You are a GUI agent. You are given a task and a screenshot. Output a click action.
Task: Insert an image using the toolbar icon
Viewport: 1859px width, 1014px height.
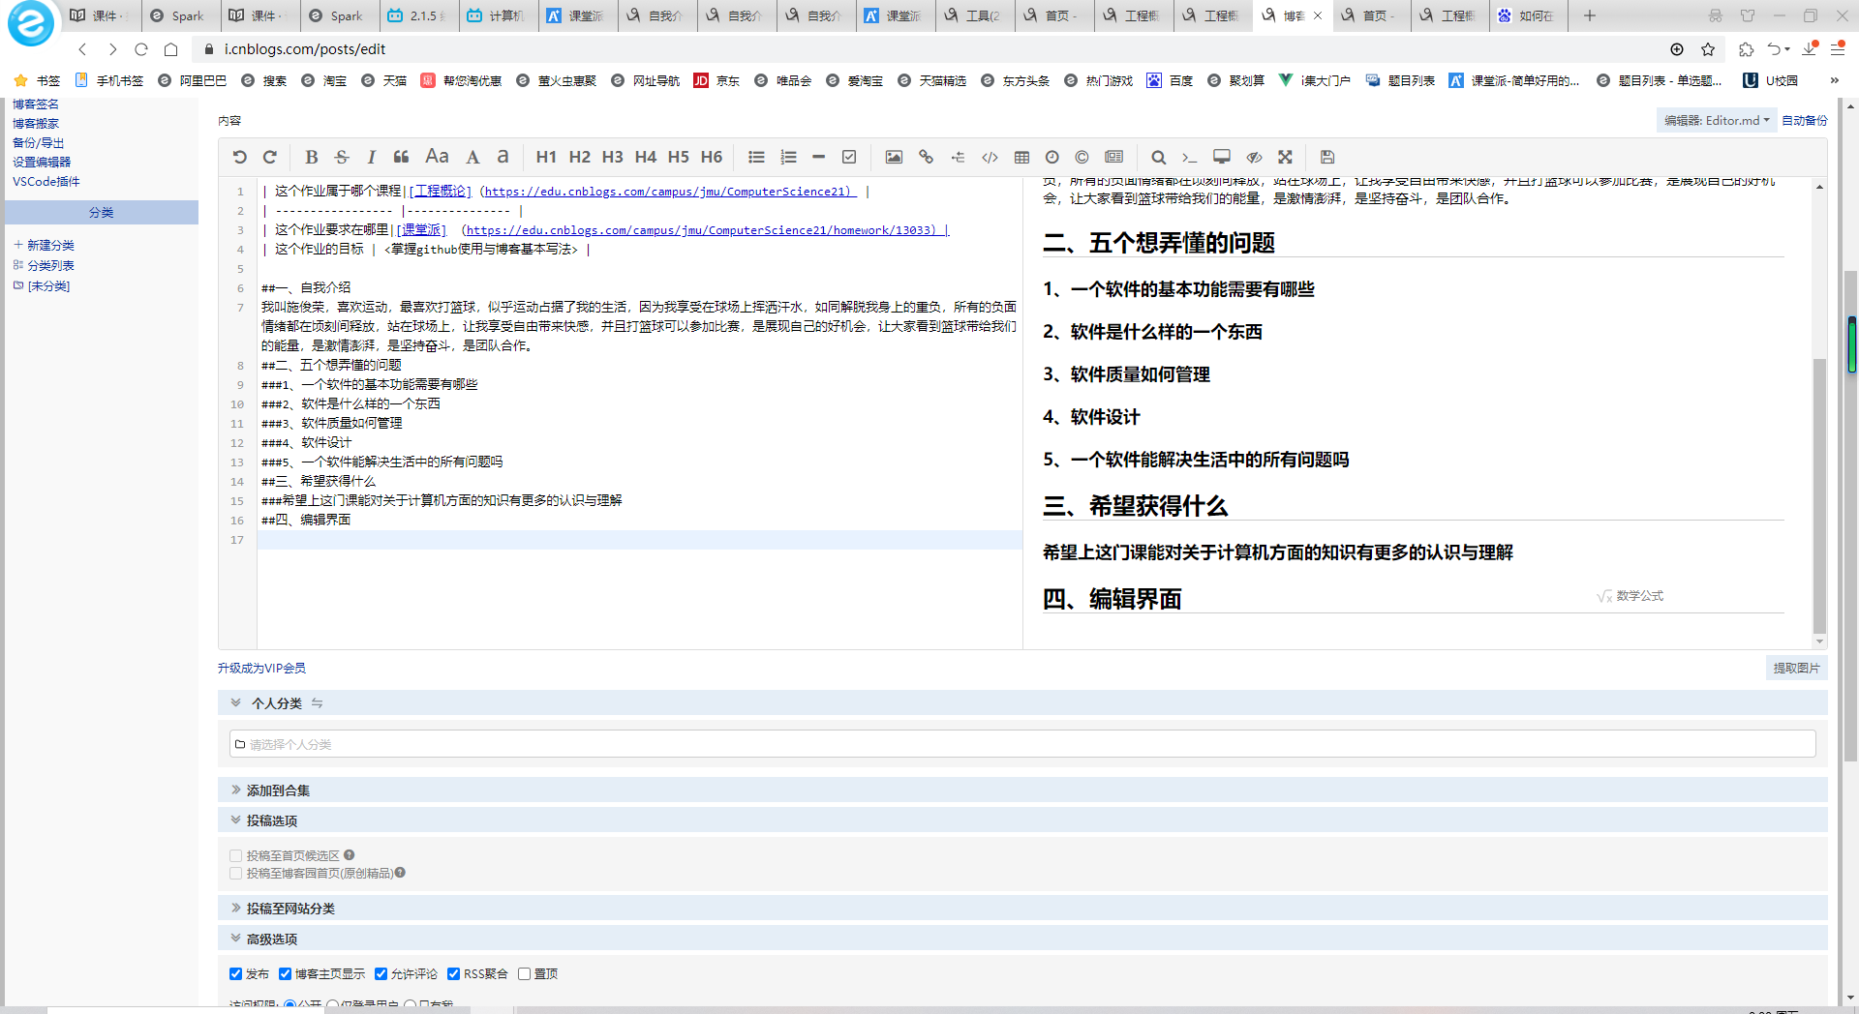[894, 157]
